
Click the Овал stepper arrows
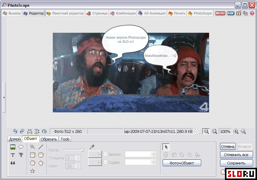[x=78, y=166]
